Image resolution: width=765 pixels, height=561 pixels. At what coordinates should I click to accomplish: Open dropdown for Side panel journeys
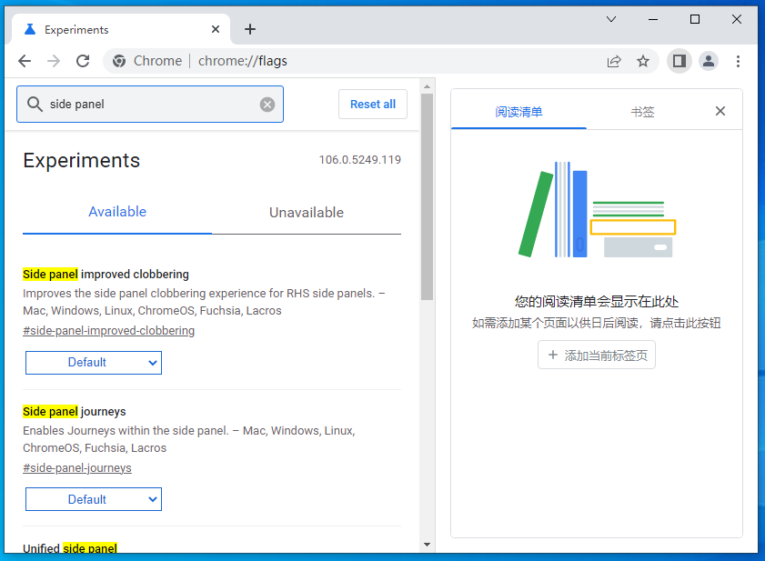(x=94, y=499)
